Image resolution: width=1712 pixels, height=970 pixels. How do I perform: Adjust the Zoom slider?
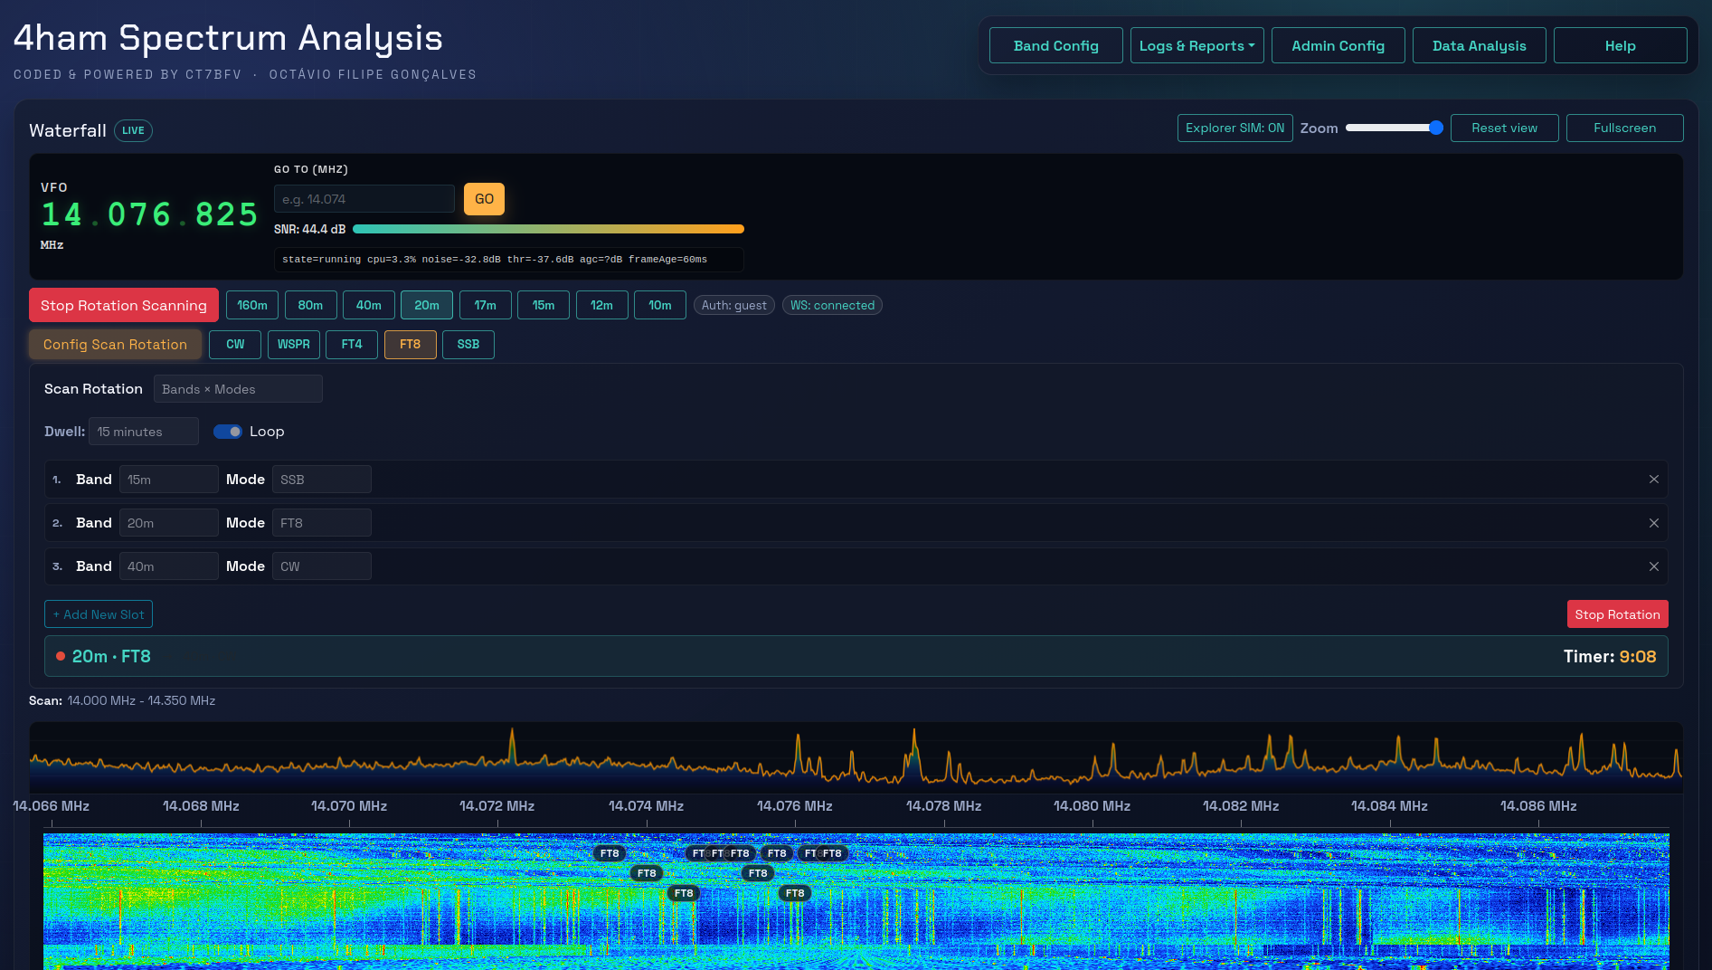(1394, 128)
